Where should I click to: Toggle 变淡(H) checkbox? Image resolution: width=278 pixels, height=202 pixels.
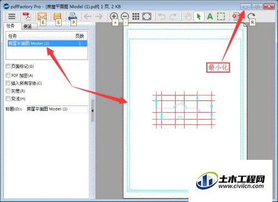(x=8, y=99)
